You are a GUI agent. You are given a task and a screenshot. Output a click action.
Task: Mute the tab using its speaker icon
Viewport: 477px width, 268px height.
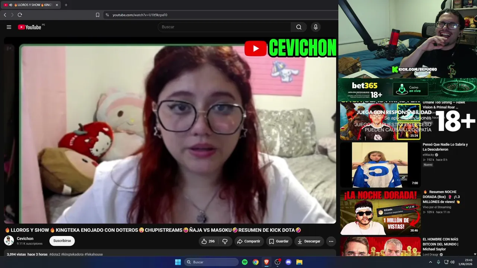pyautogui.click(x=10, y=5)
